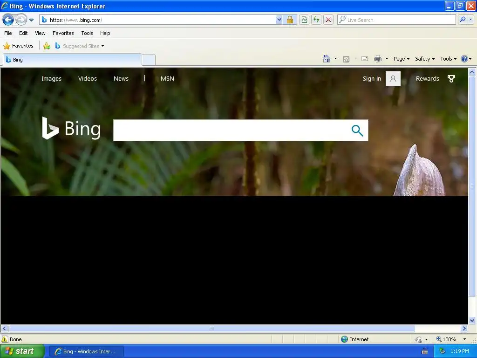
Task: Expand the zoom level dropdown arrow
Action: pyautogui.click(x=464, y=339)
